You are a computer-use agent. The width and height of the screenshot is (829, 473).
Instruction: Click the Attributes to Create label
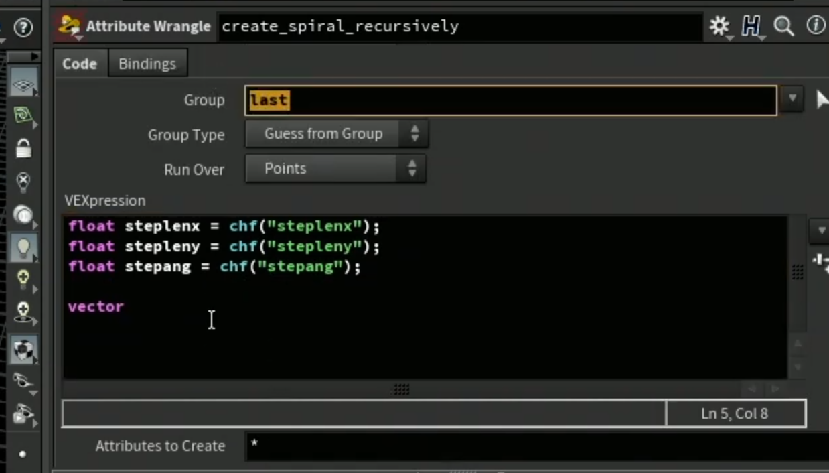pos(160,446)
